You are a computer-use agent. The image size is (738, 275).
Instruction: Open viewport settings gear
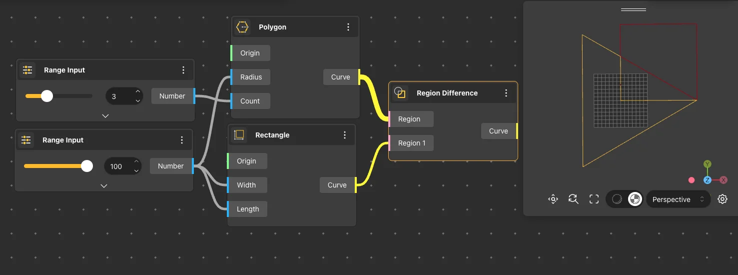point(722,199)
